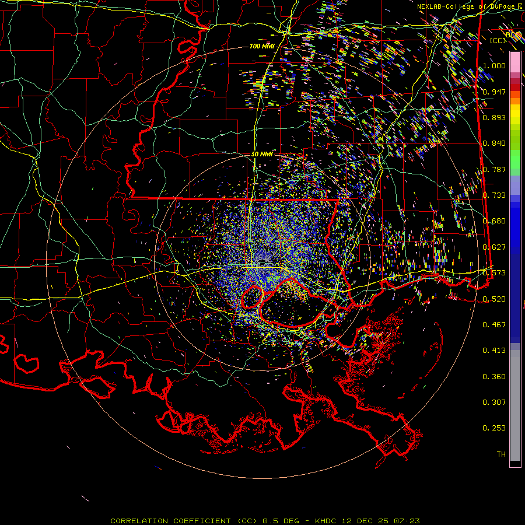525x525 pixels.
Task: Click the 1.000 scale value
Action: coord(494,65)
